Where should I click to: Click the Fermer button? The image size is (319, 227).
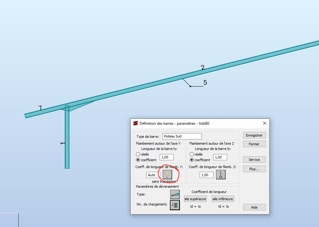tap(254, 144)
